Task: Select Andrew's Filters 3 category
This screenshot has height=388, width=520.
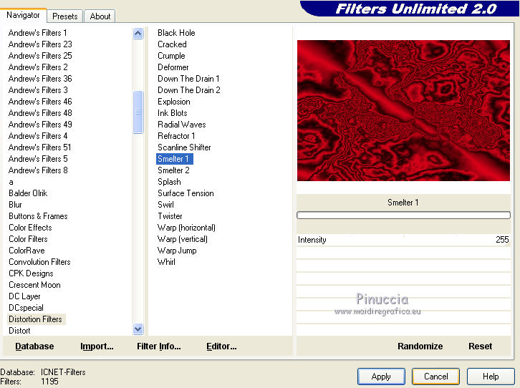Action: coord(38,90)
